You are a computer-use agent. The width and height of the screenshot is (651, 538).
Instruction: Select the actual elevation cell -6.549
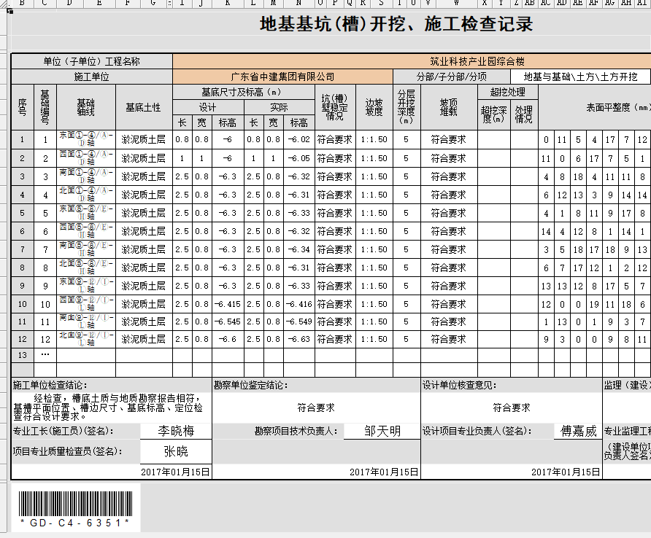299,321
